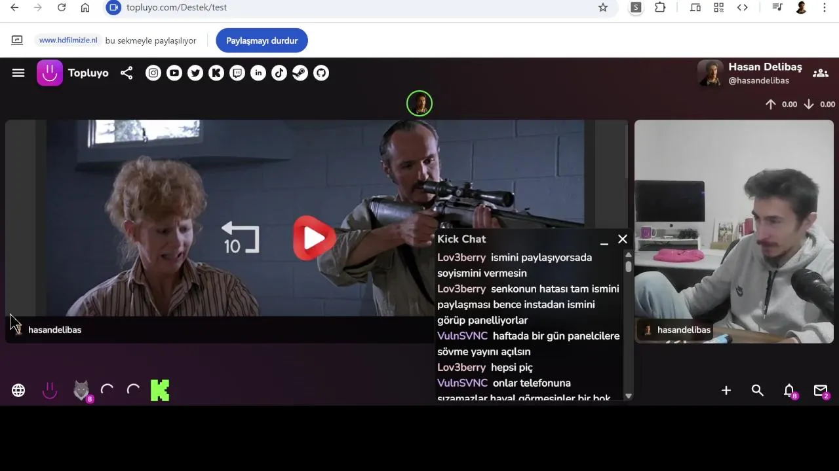839x471 pixels.
Task: Open the Chrome profile avatar
Action: pos(801,7)
